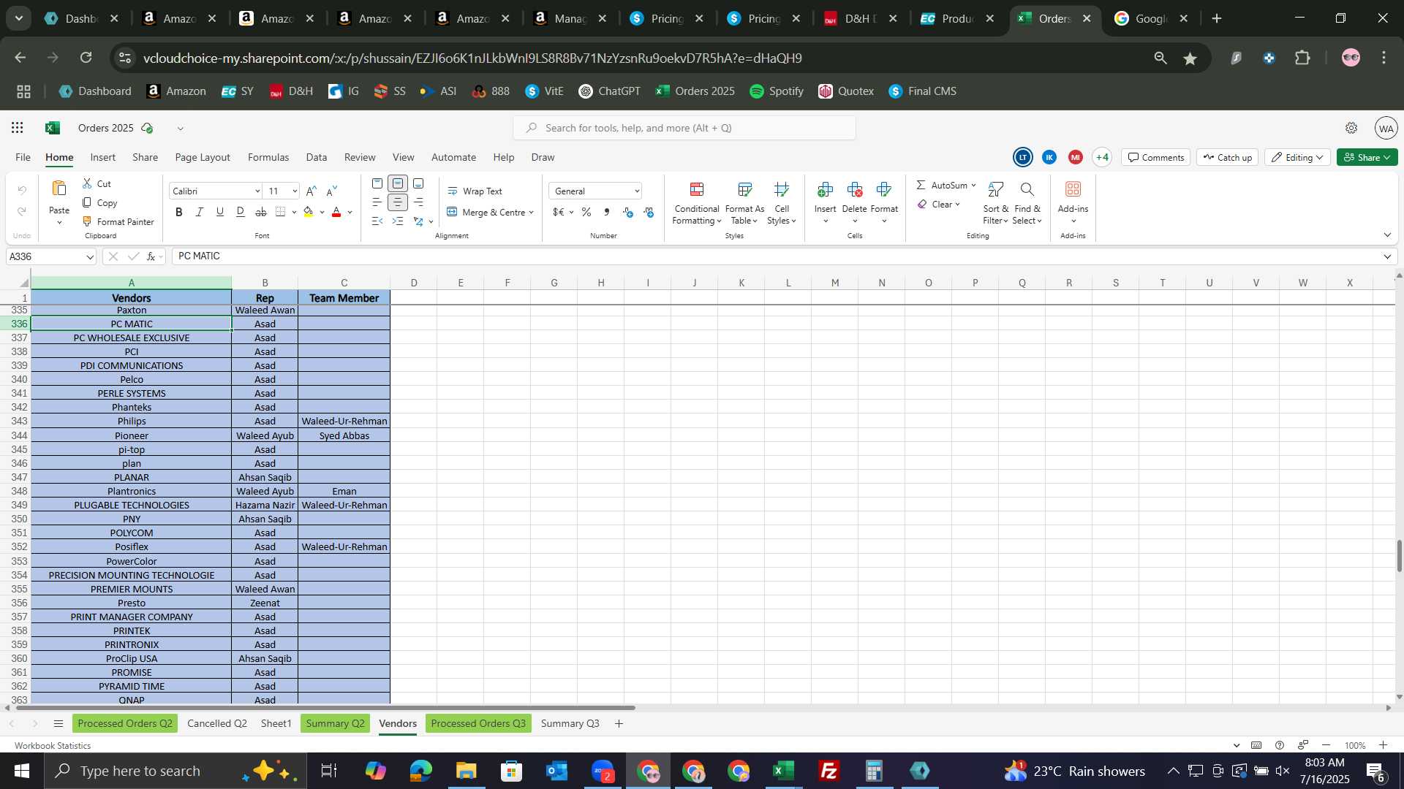Apply cell borders icon
The height and width of the screenshot is (789, 1404).
click(x=281, y=212)
